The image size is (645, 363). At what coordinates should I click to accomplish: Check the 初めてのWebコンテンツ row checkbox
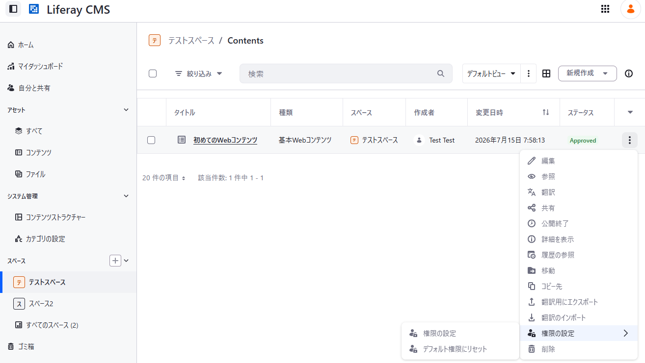point(151,140)
